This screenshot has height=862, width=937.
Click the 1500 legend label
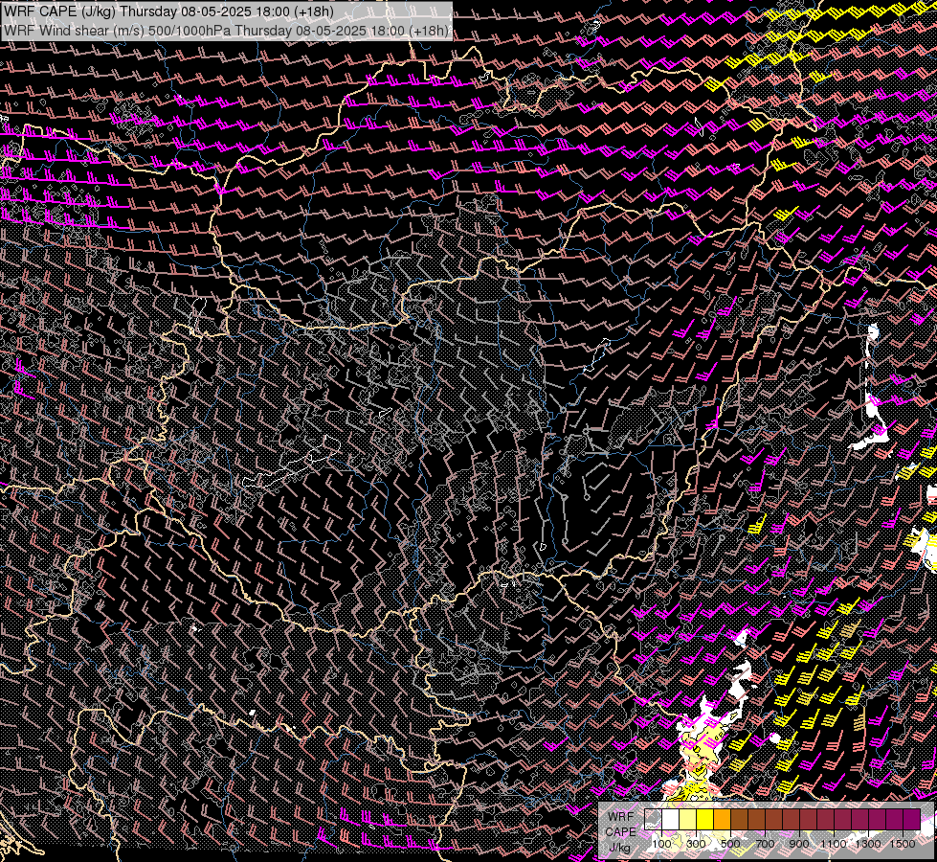pos(903,844)
